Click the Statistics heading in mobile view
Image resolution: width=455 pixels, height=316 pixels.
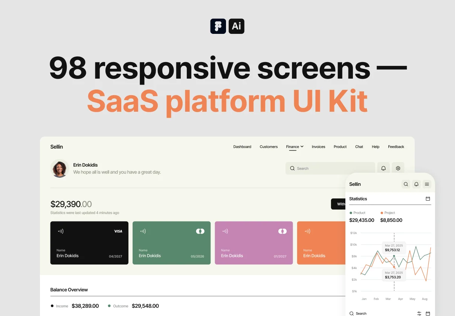tap(358, 199)
